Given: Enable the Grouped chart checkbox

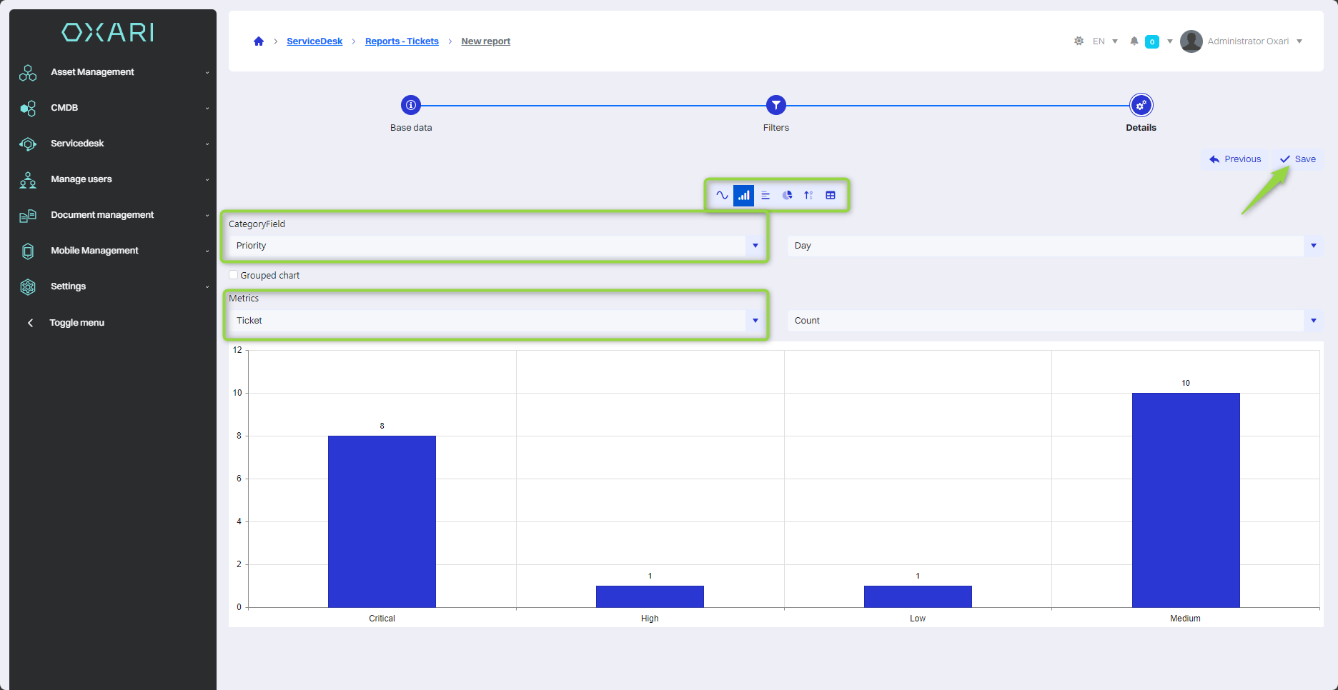Looking at the screenshot, I should pos(234,275).
